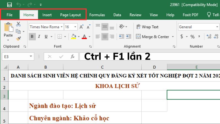Toggle Wrap Text
Screen dimensions: 220x124
[147, 27]
